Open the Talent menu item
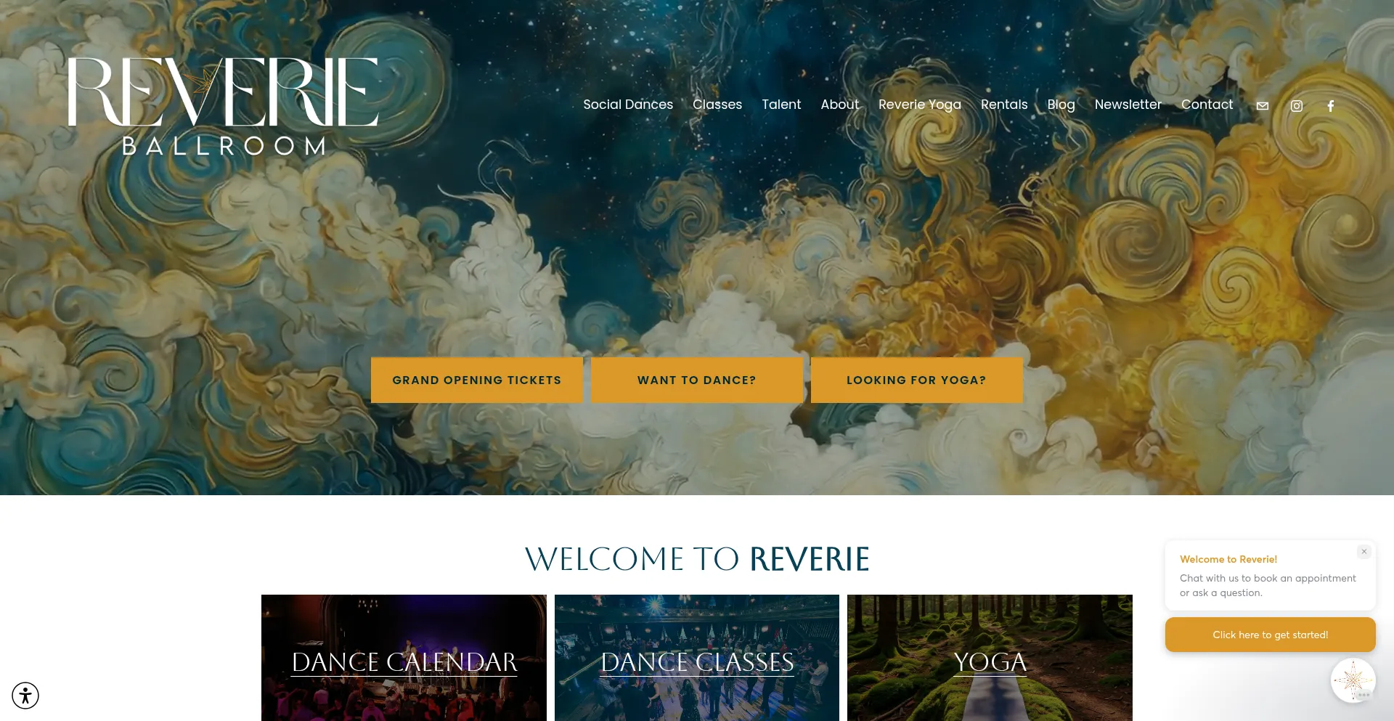Screen dimensions: 1394x721 click(781, 105)
